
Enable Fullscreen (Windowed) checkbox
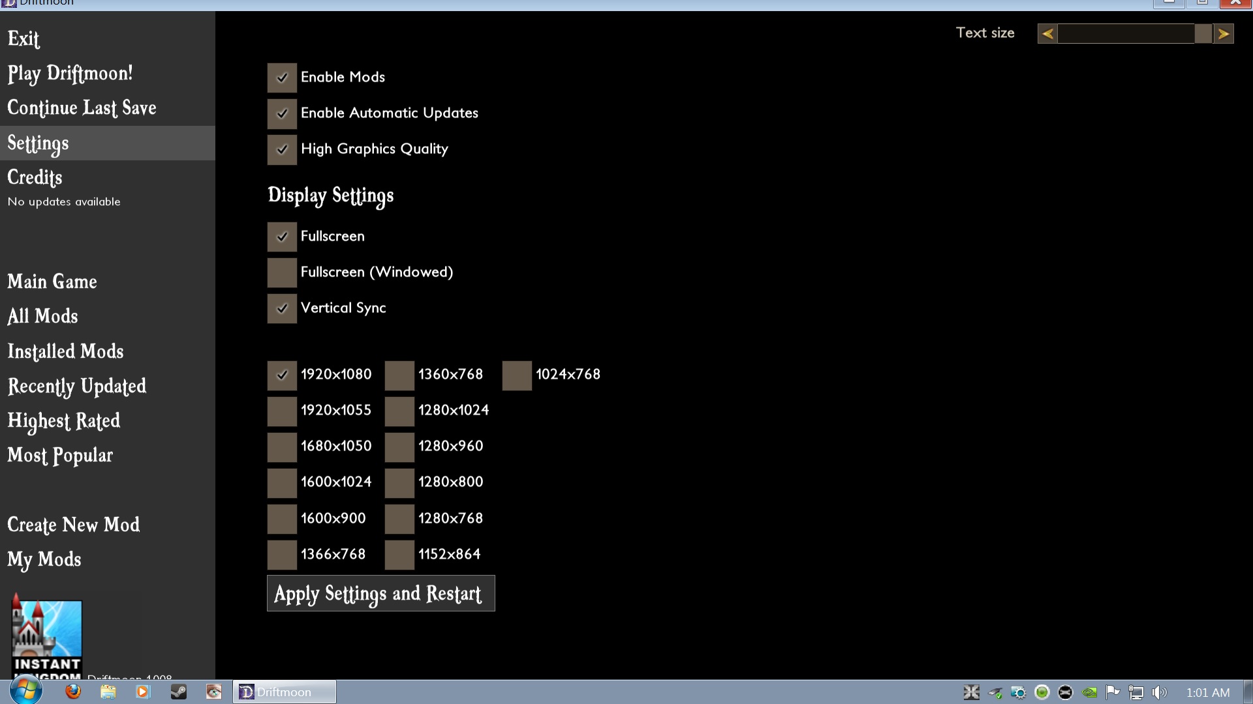click(x=282, y=272)
